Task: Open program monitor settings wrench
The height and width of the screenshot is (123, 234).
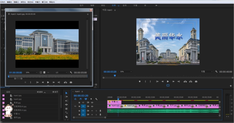Action: 216,72
